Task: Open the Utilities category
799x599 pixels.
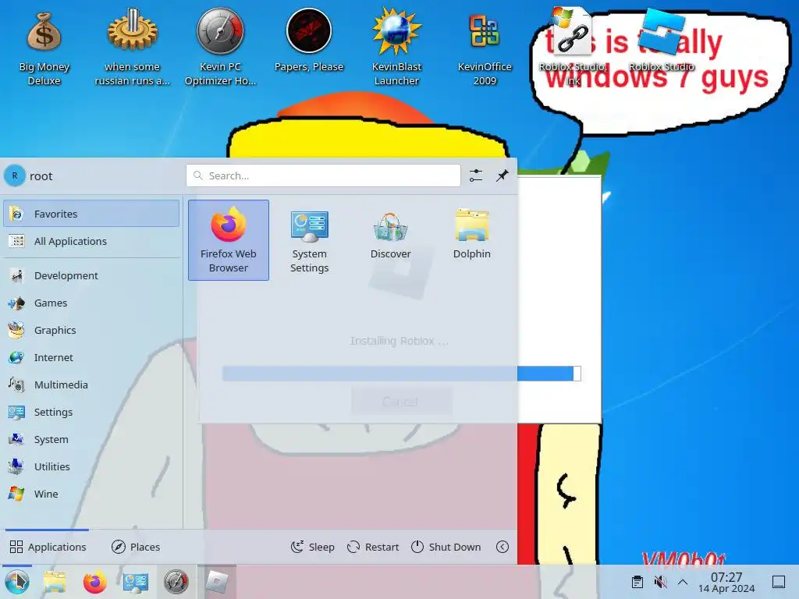Action: click(91, 466)
